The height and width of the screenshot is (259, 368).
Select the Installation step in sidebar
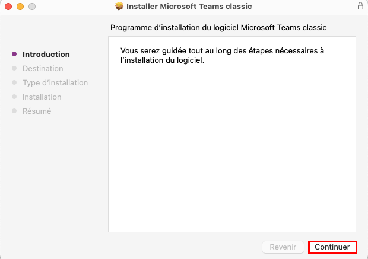42,97
